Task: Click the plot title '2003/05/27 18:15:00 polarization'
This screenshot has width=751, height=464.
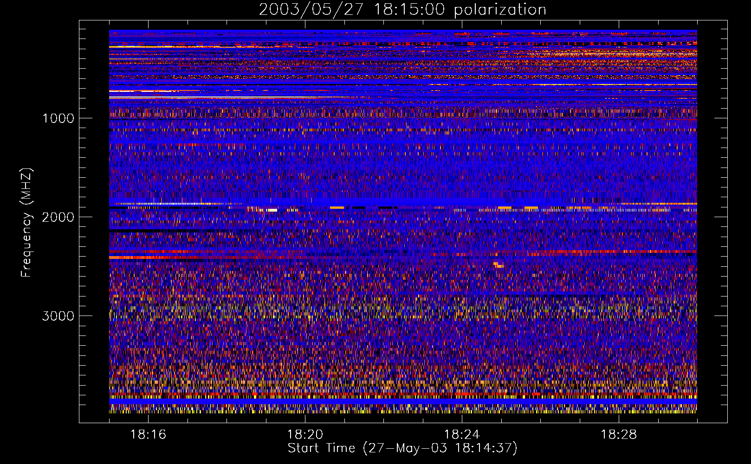Action: click(402, 10)
